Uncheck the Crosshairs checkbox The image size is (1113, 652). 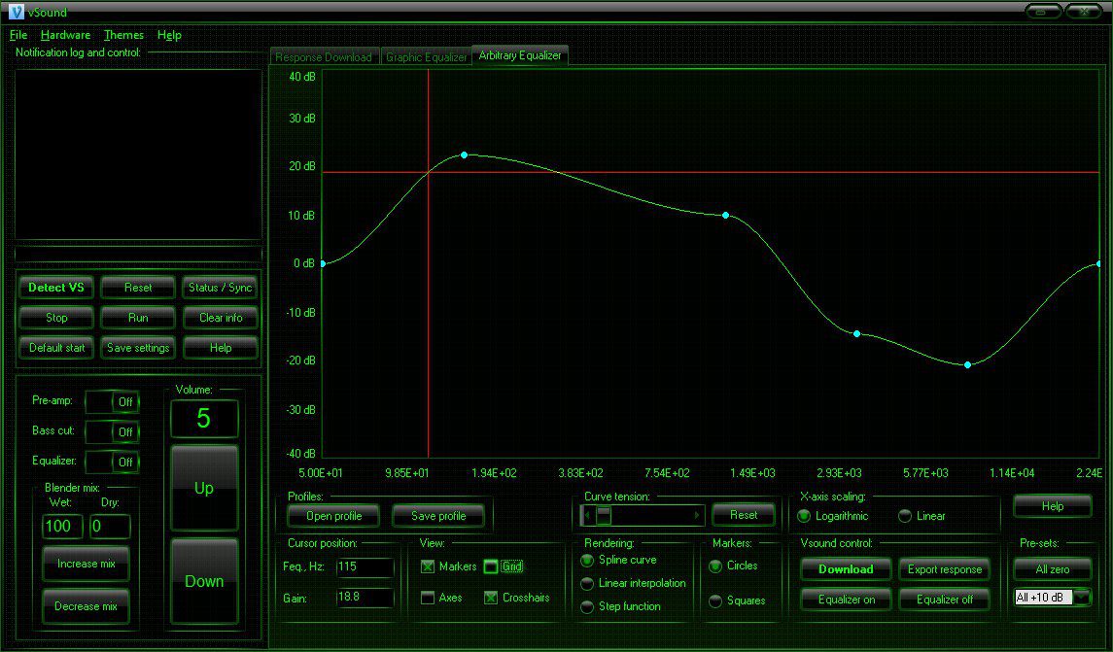coord(491,598)
